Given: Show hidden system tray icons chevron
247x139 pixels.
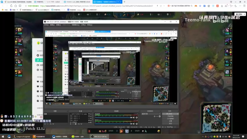Looking at the screenshot, I should point(203,137).
